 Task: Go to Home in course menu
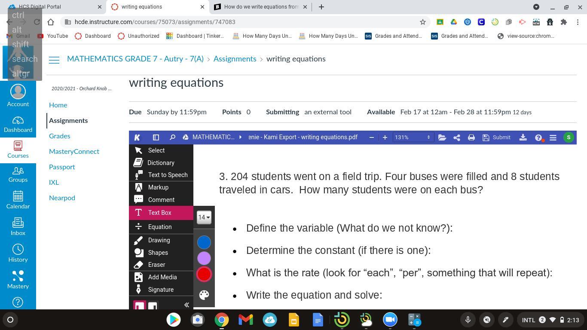click(58, 105)
